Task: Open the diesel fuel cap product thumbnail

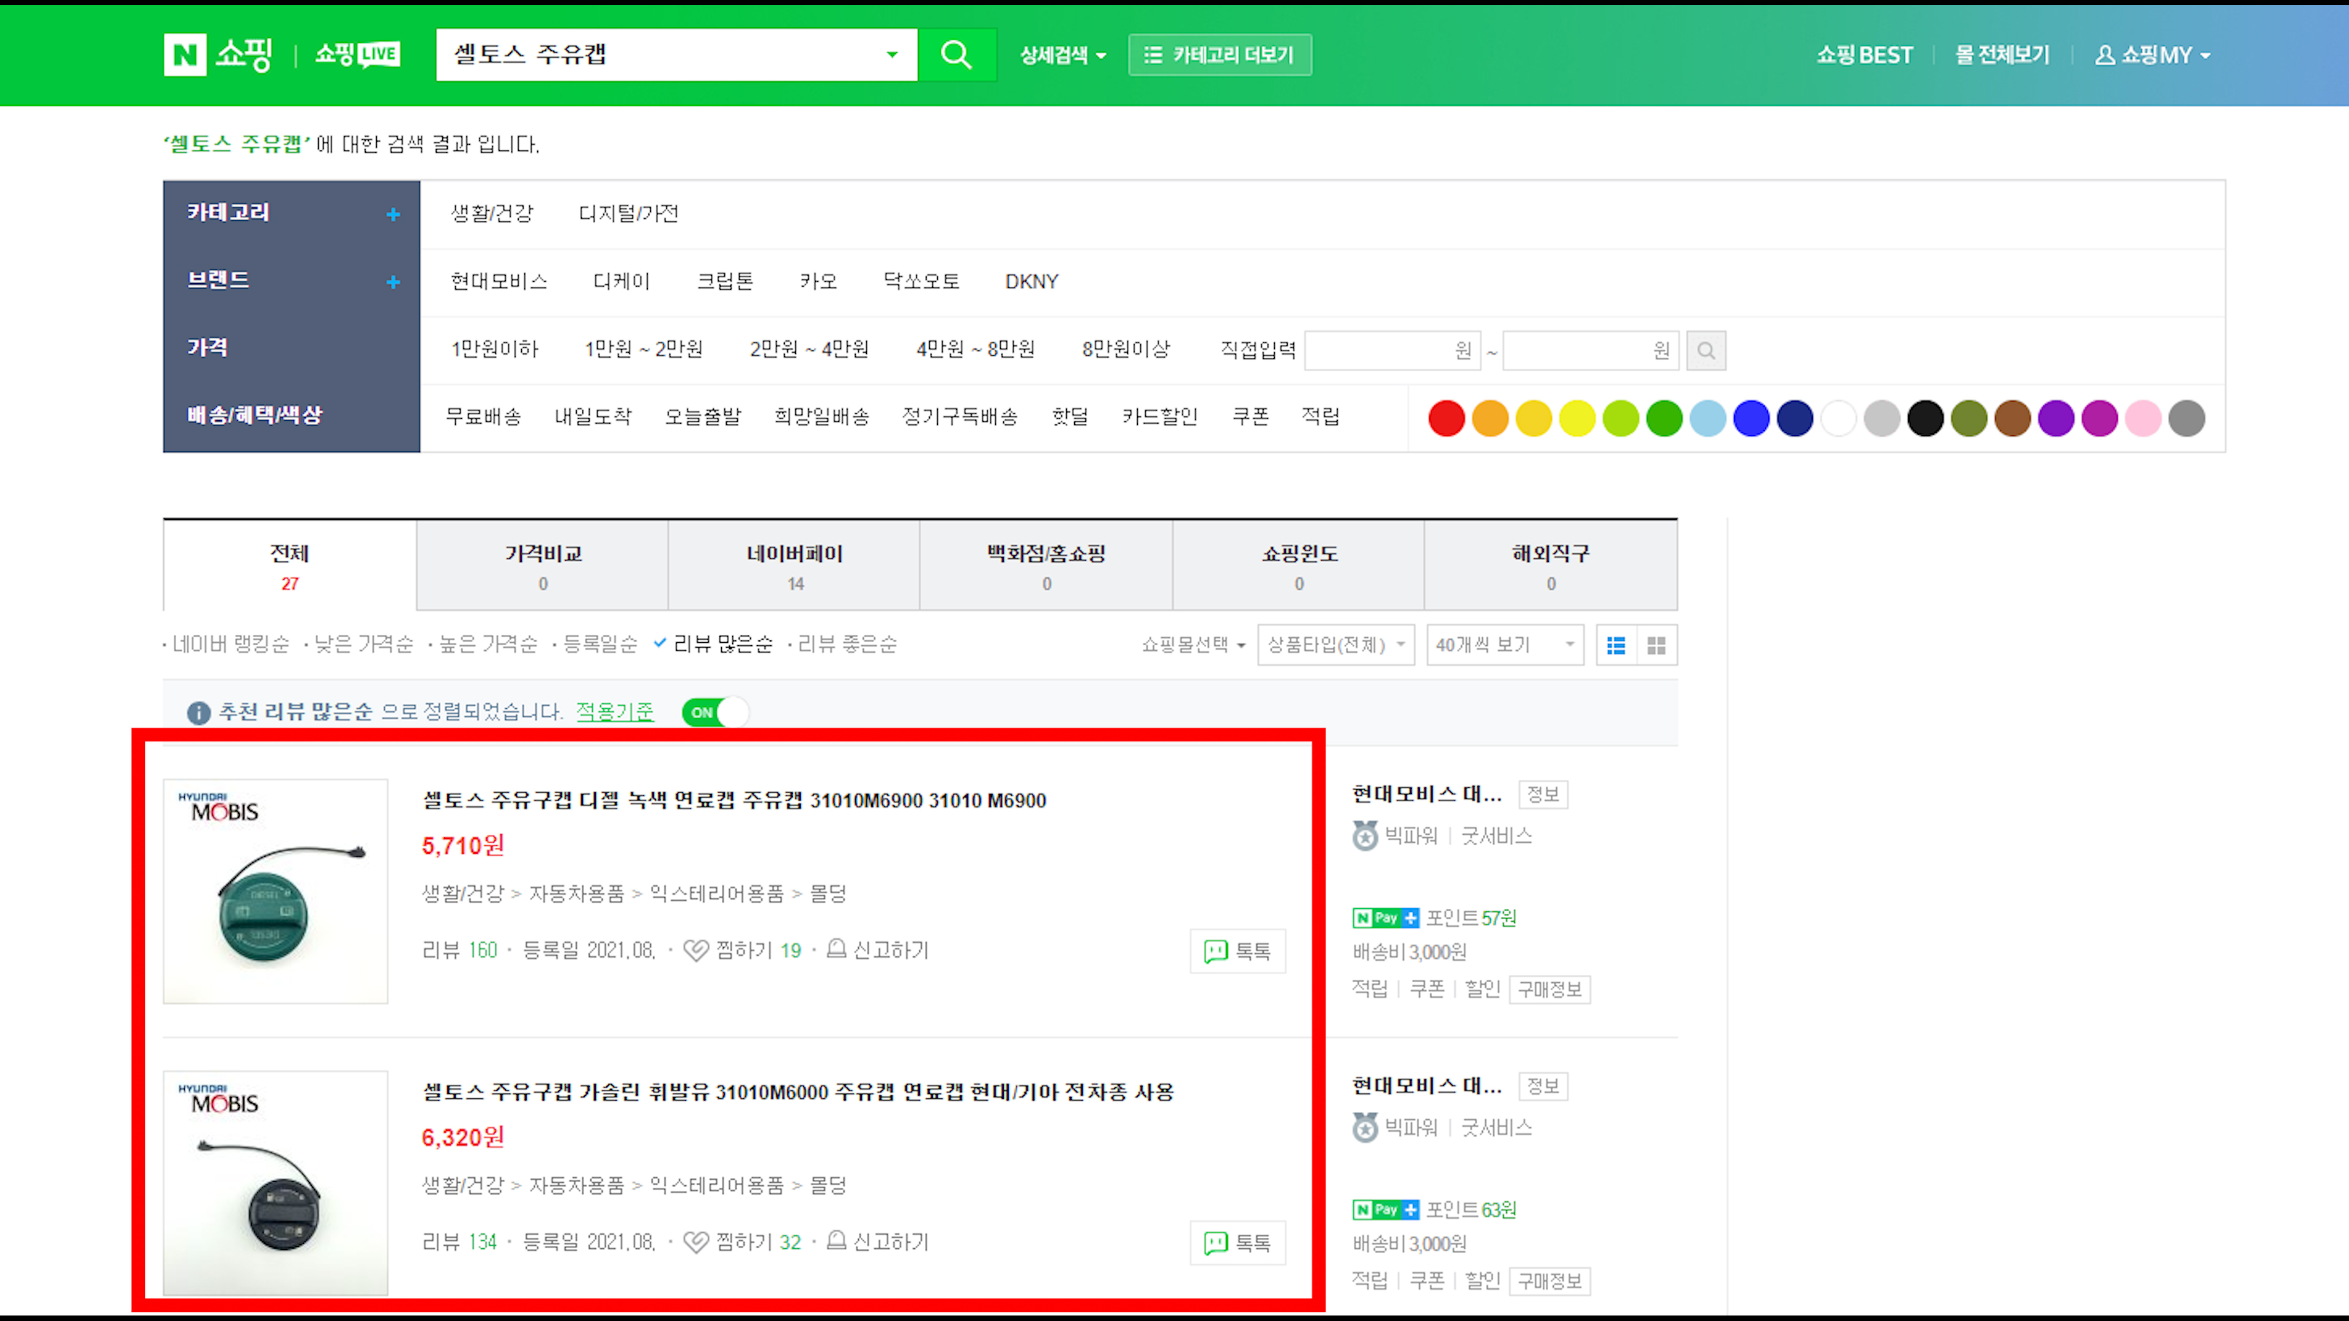Action: [275, 892]
